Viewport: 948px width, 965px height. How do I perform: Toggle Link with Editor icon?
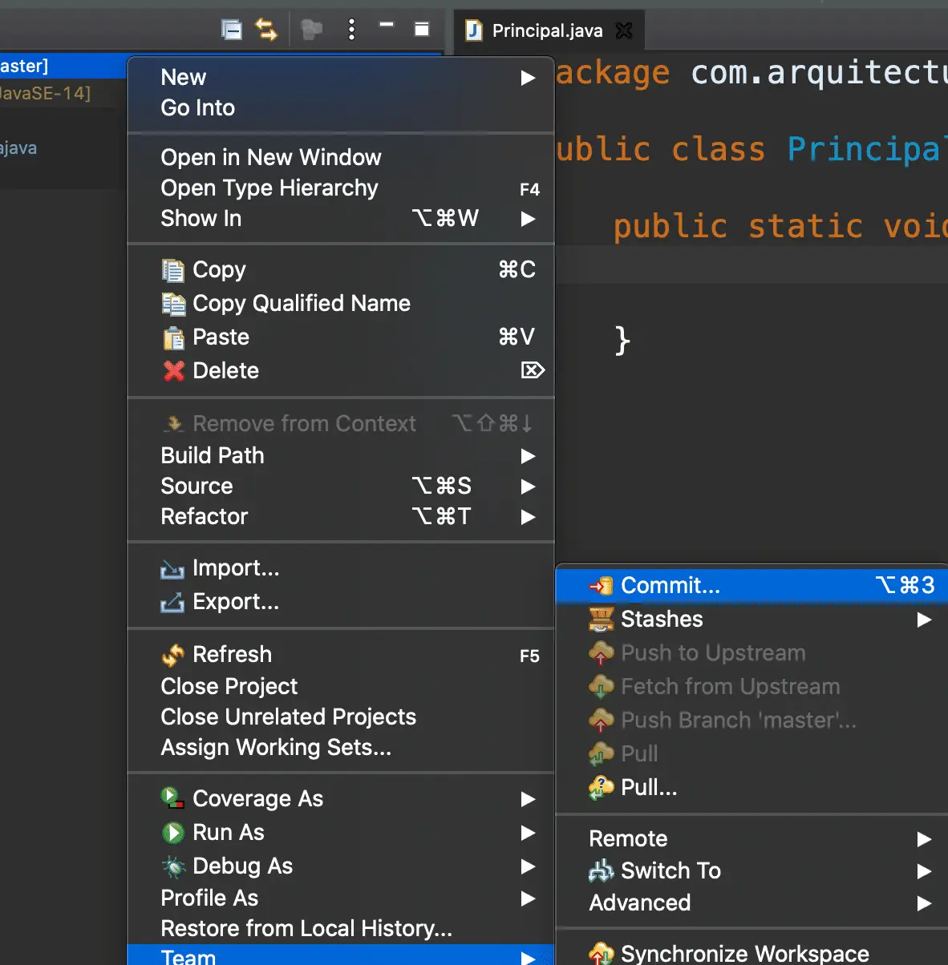point(266,30)
